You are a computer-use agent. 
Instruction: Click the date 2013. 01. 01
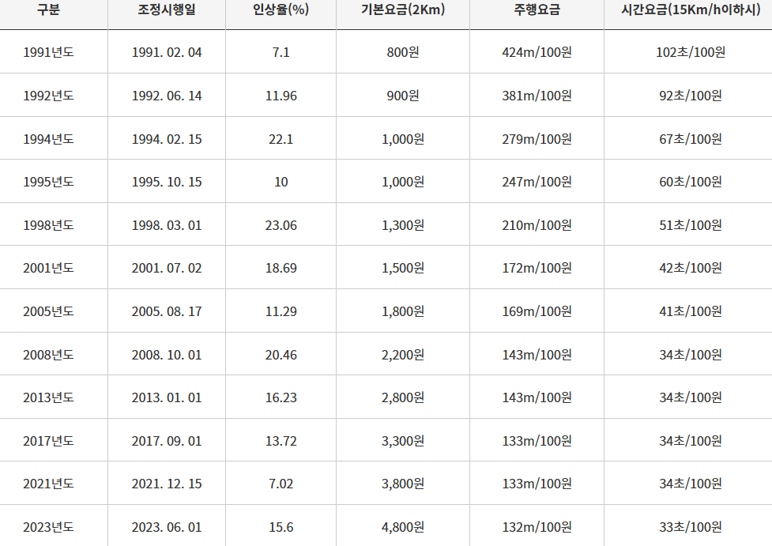[167, 397]
